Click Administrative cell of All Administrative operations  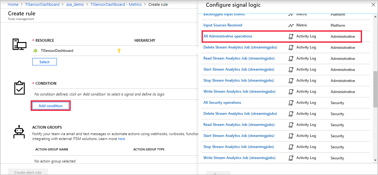343,37
